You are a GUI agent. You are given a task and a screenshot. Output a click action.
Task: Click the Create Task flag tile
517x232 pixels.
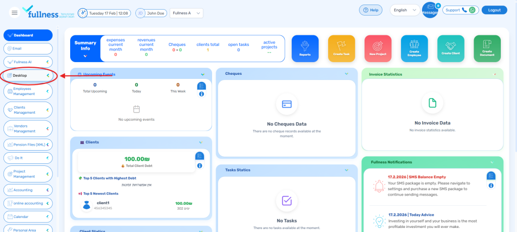click(x=341, y=49)
